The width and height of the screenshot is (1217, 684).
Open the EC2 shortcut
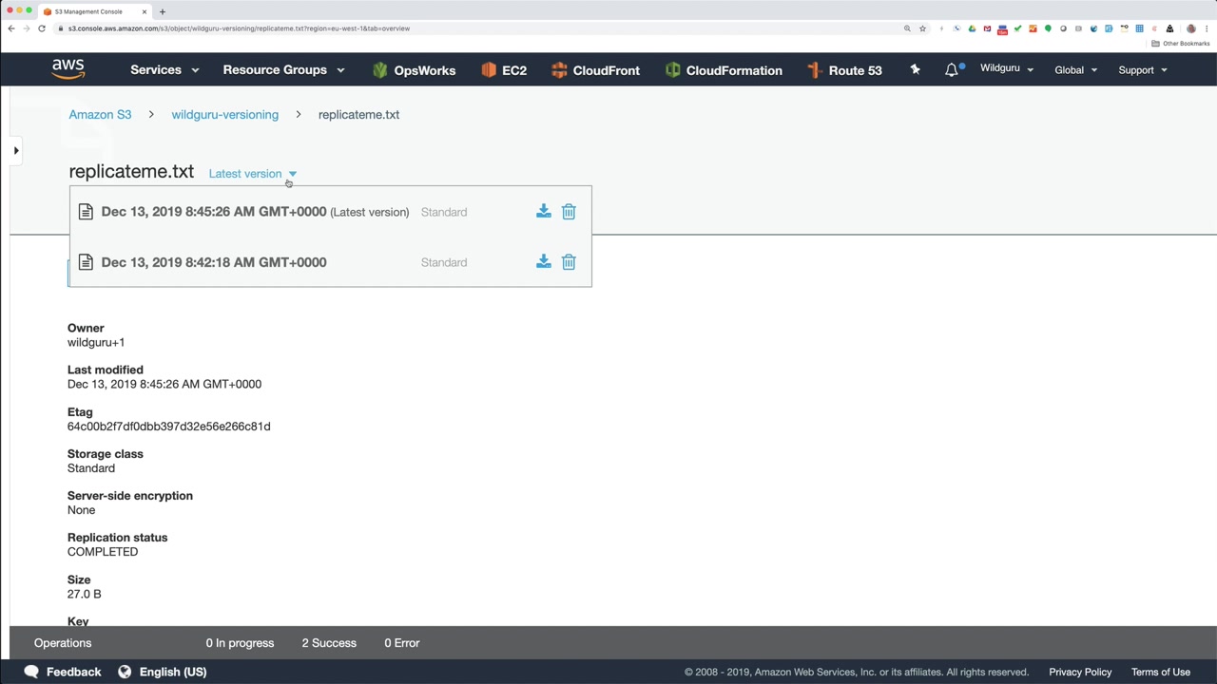point(504,70)
